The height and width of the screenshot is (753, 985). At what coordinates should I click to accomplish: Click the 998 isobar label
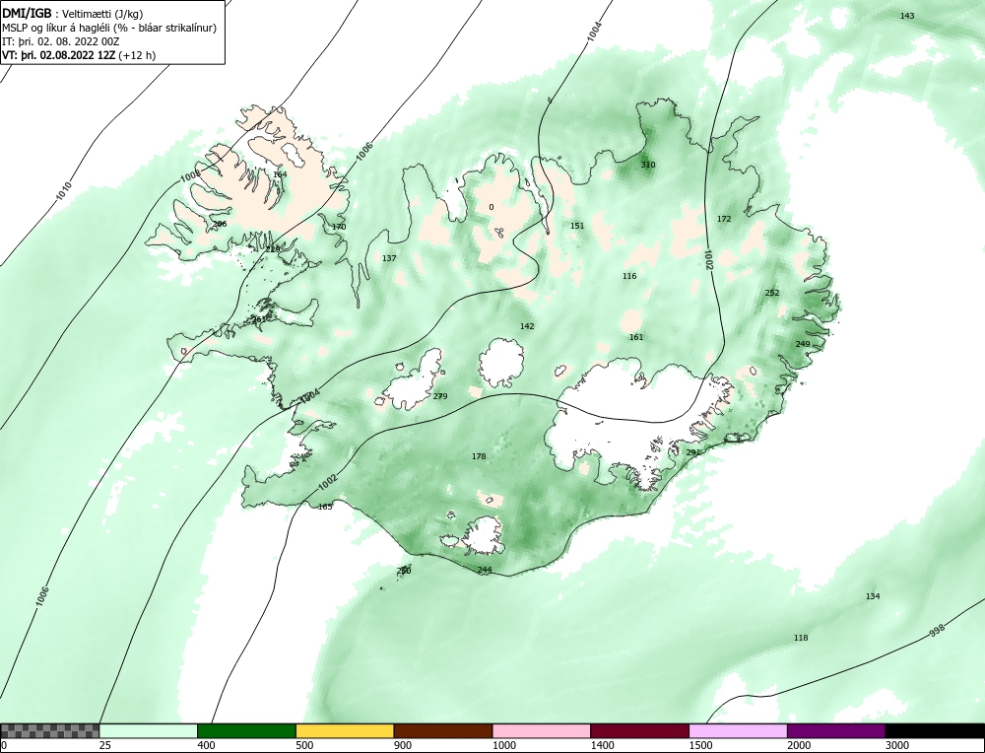937,631
